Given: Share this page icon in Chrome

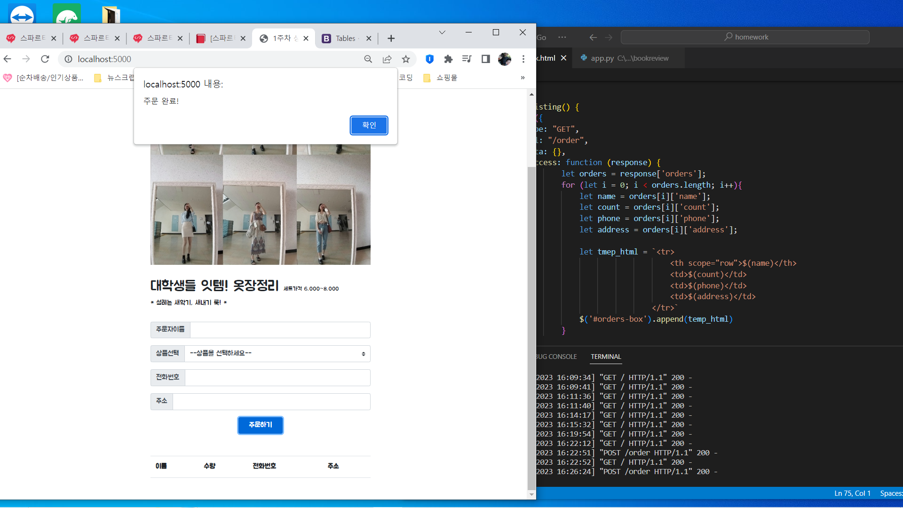Looking at the screenshot, I should 387,59.
